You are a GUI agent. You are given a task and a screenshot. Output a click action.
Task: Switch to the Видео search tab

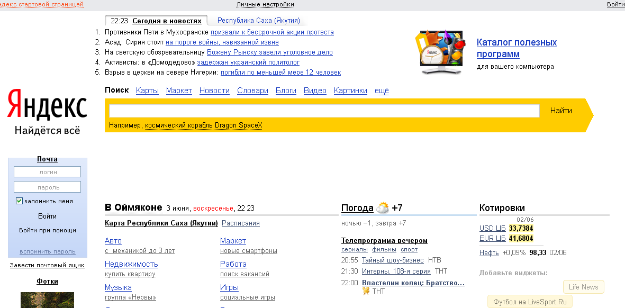coord(315,90)
